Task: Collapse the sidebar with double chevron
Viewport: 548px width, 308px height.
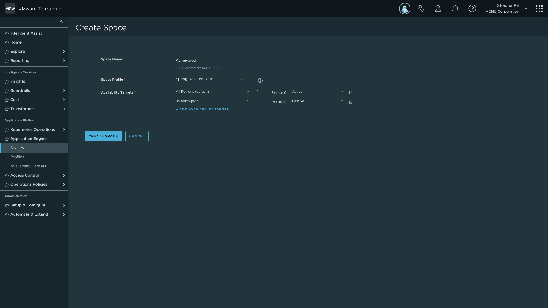Action: [62, 22]
